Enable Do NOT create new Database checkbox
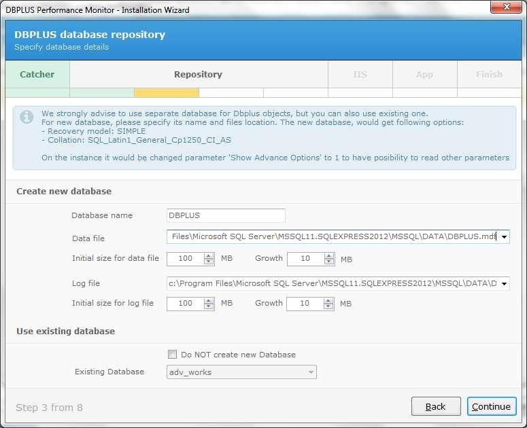The height and width of the screenshot is (428, 527). (x=172, y=354)
